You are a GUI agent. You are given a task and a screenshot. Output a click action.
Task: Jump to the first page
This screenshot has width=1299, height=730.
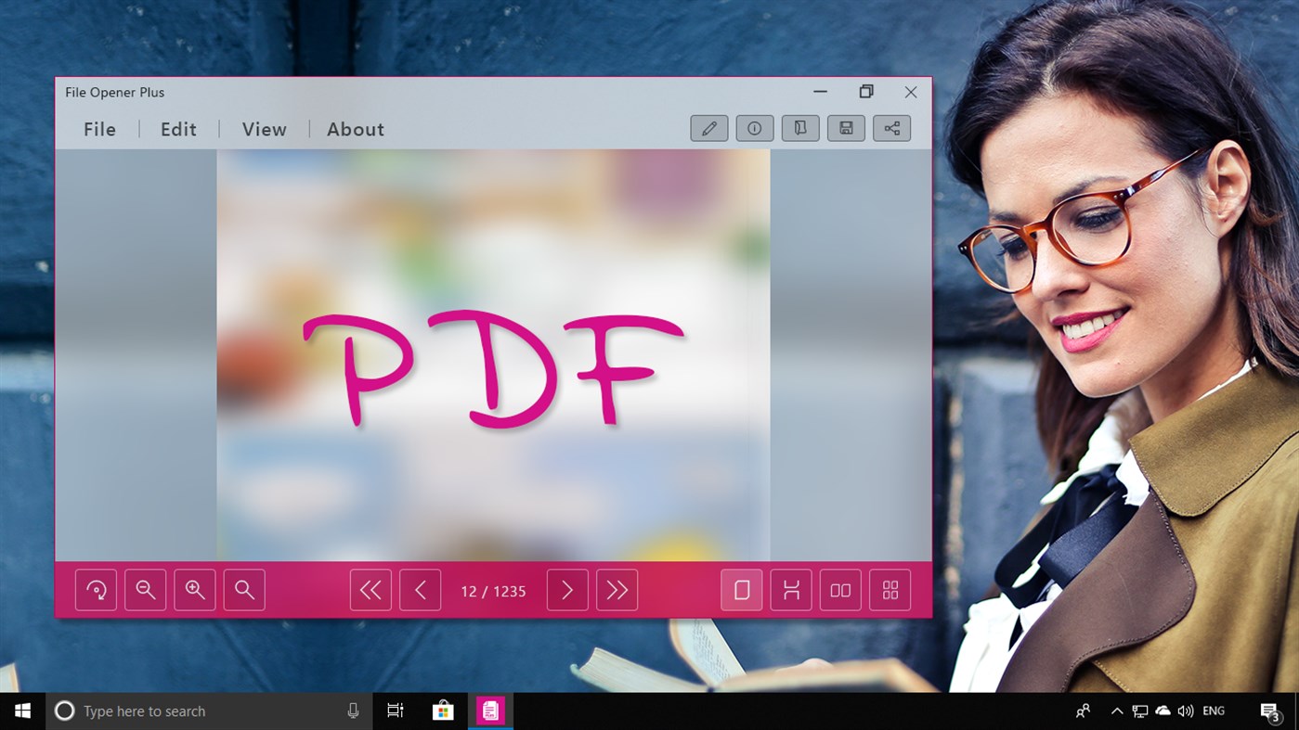pos(370,589)
